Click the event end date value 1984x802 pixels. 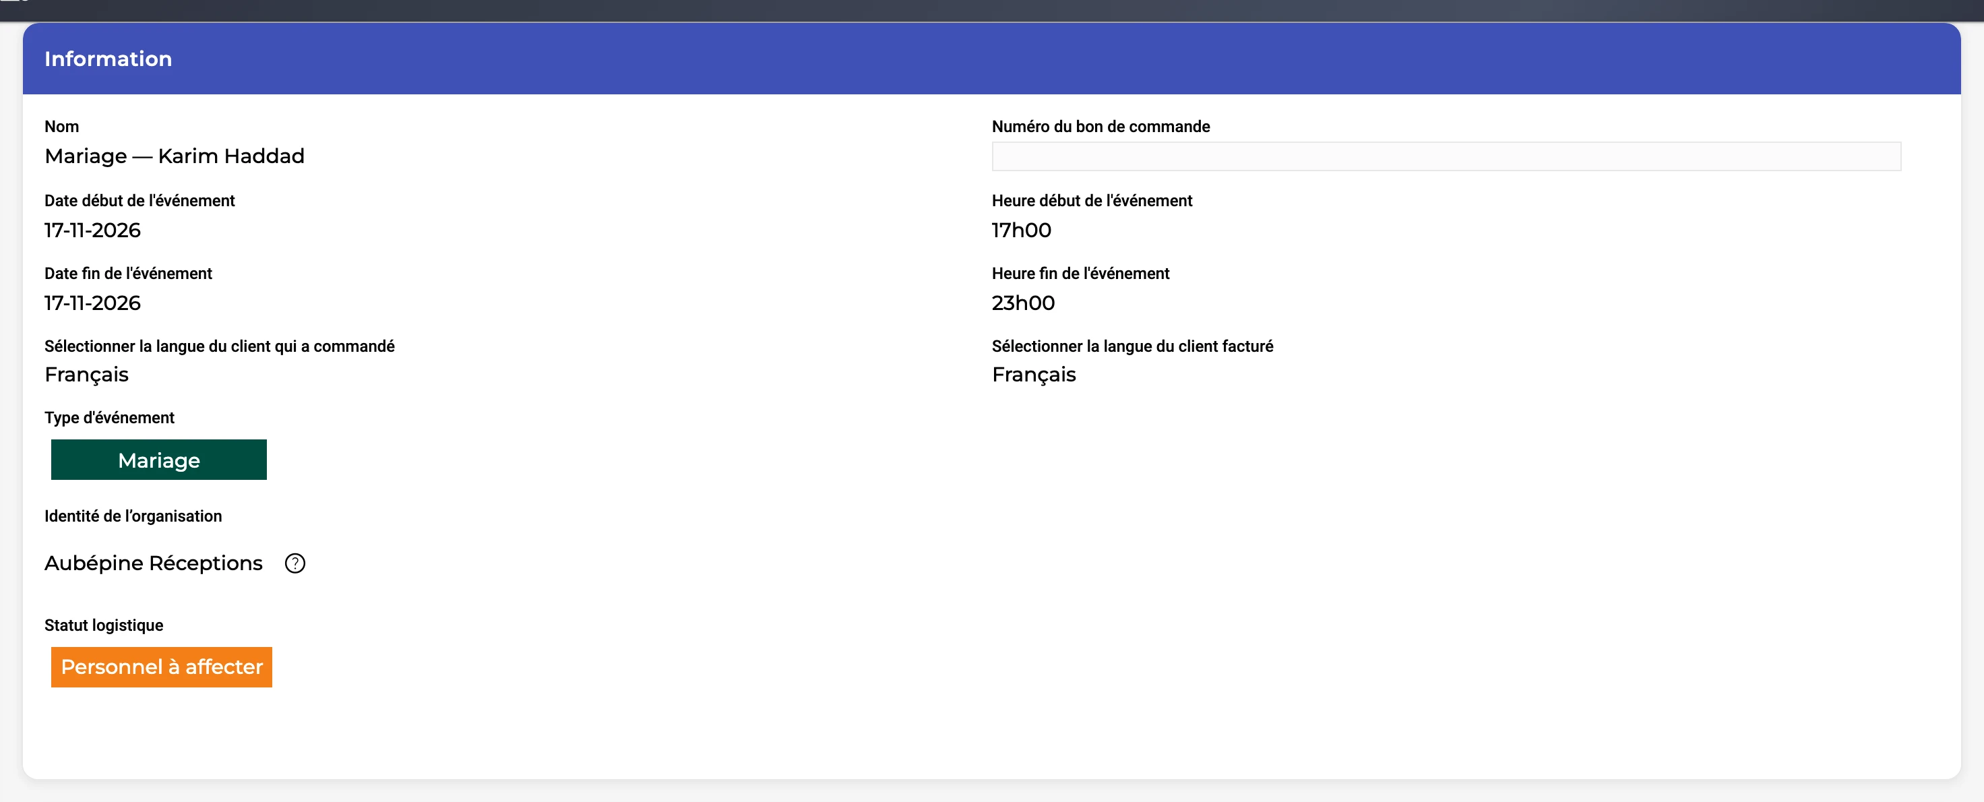click(x=92, y=303)
